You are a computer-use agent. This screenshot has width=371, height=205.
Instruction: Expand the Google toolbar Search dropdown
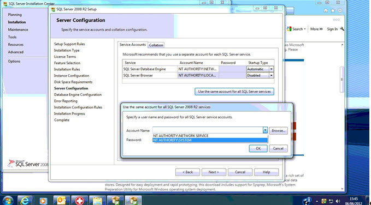[305, 29]
